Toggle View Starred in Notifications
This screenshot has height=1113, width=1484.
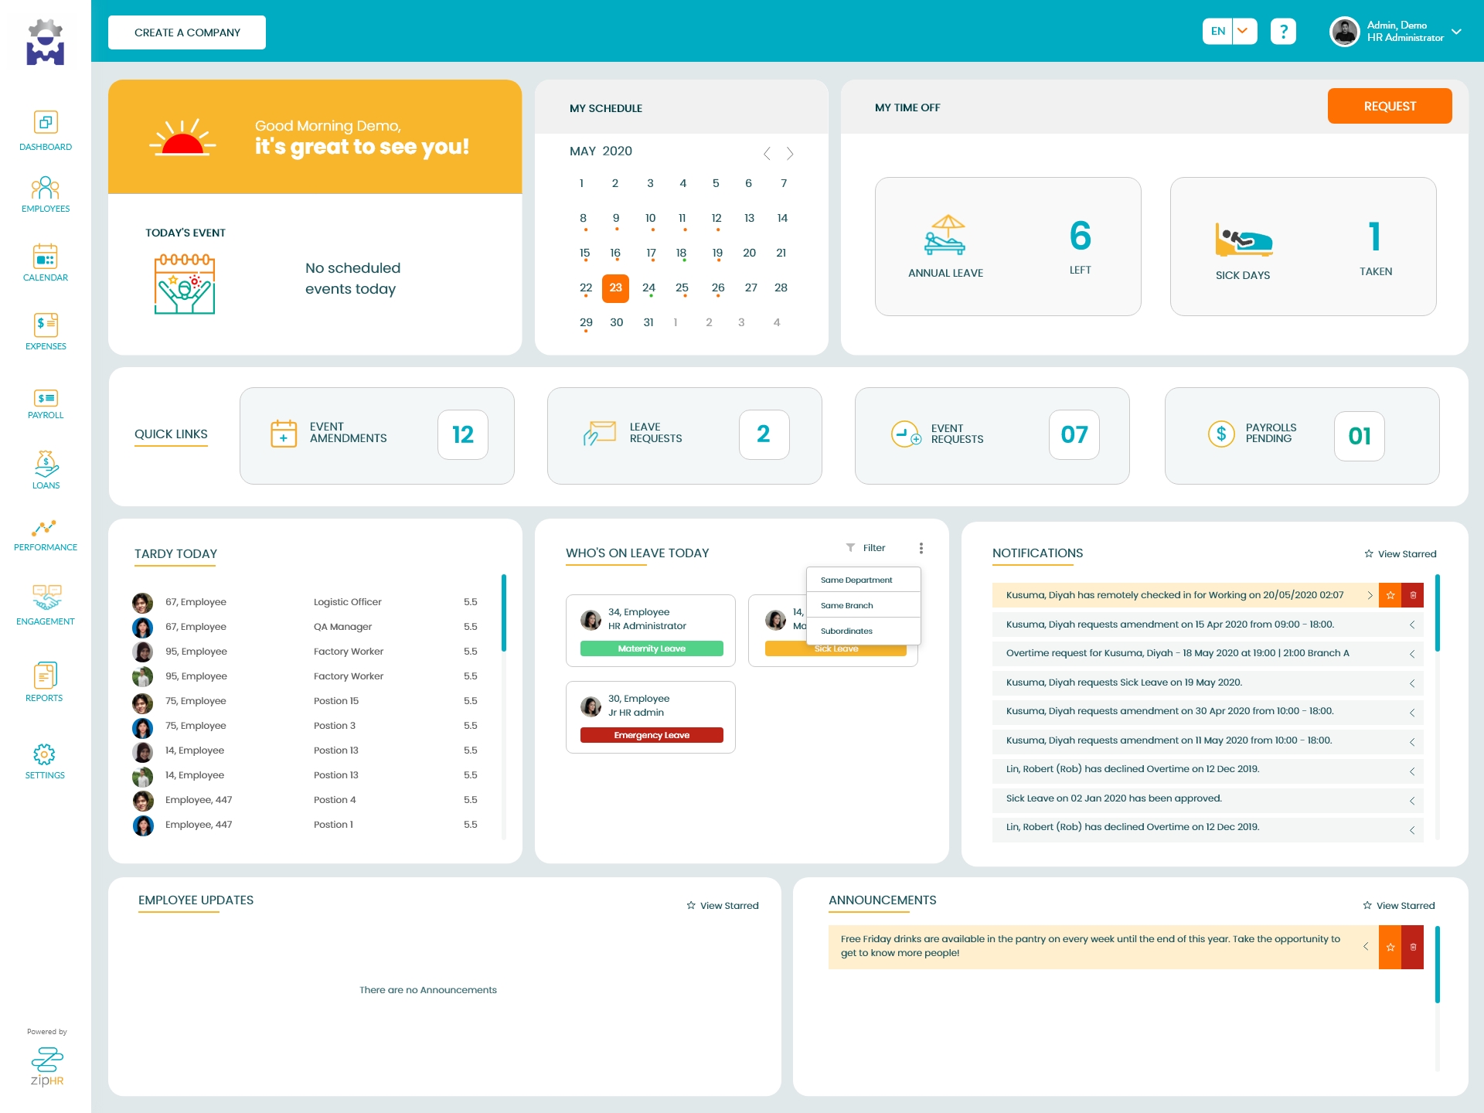click(x=1400, y=554)
